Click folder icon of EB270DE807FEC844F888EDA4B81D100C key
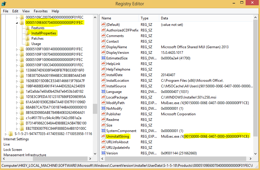260x170 pixels. 22,129
